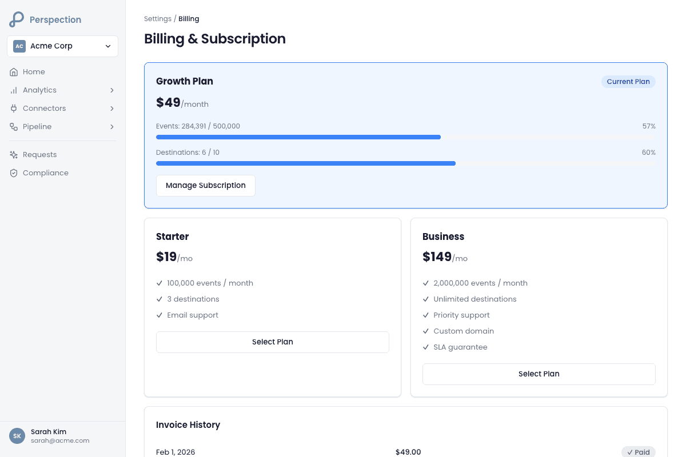Click the Analytics bar chart icon
This screenshot has height=457, width=686.
click(14, 90)
